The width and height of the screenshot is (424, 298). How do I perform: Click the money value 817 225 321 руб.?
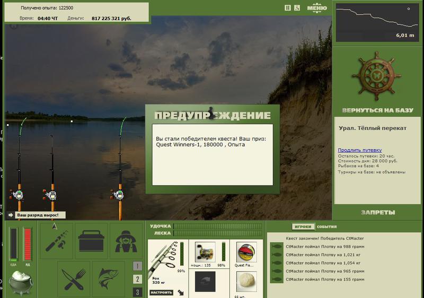coord(111,19)
